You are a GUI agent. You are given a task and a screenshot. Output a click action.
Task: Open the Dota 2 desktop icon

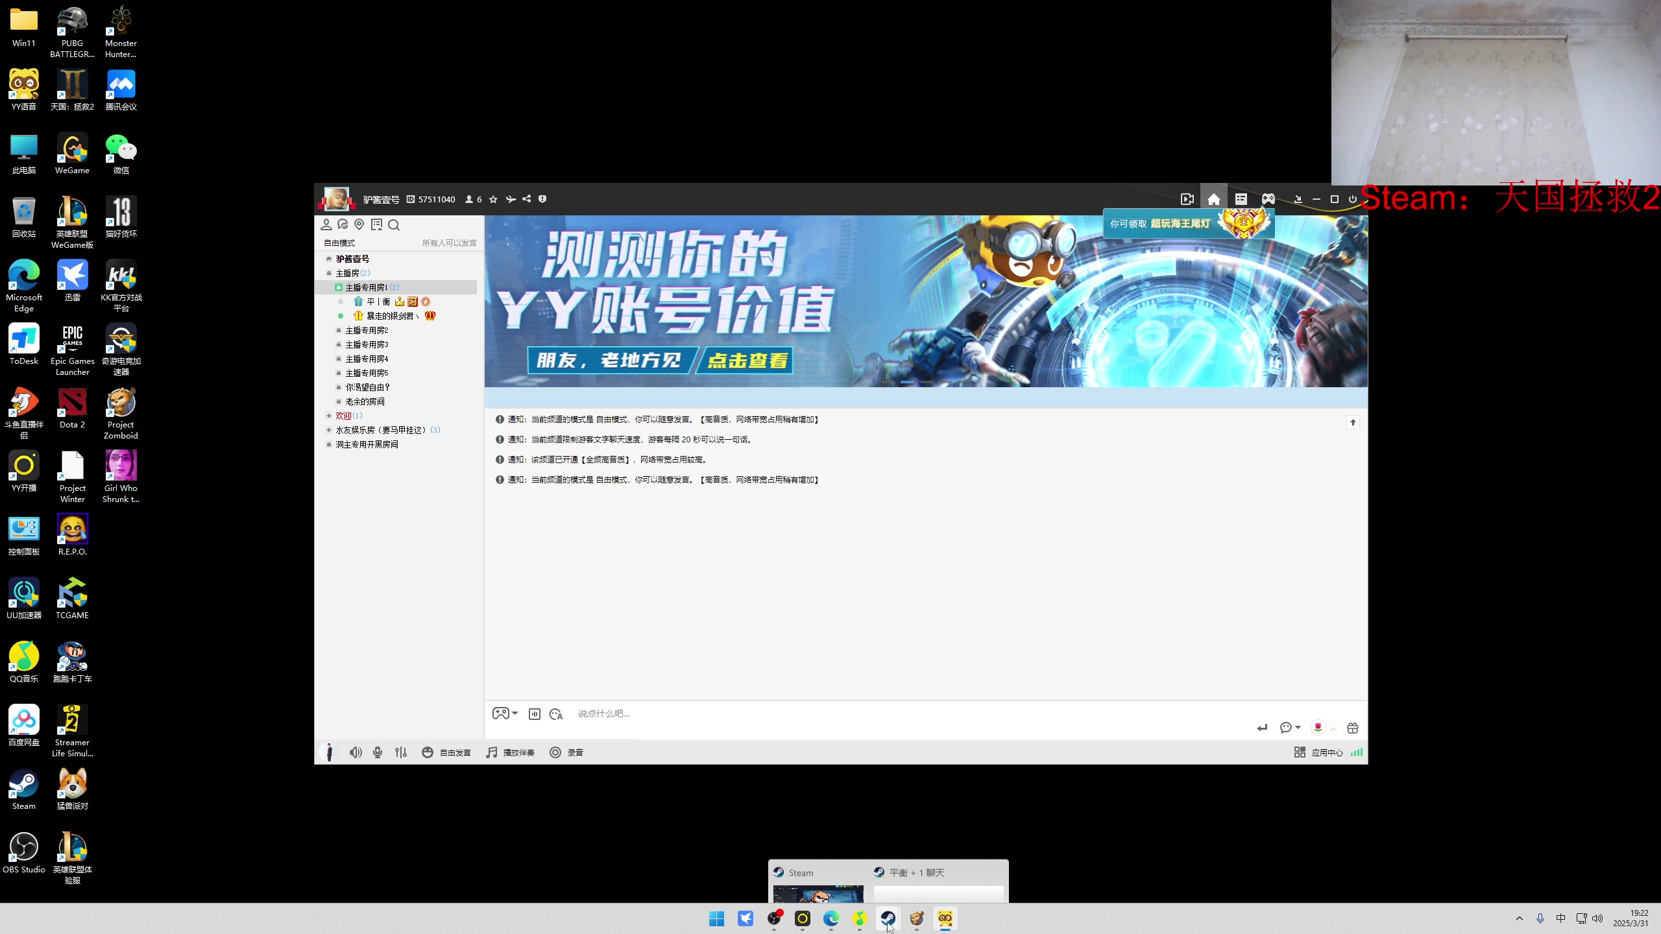pyautogui.click(x=72, y=409)
